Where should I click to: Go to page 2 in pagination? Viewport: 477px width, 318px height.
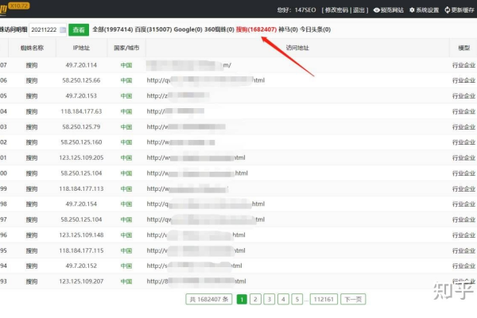255,300
